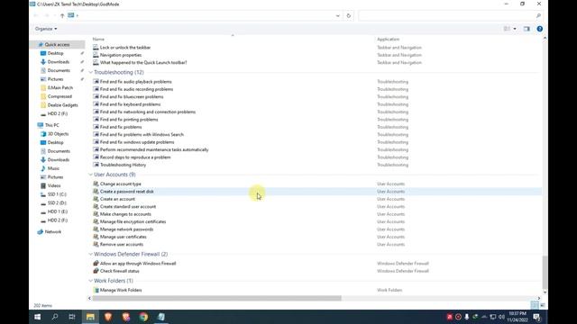
Task: Select 'Manage file encryption certificates'
Action: click(133, 221)
